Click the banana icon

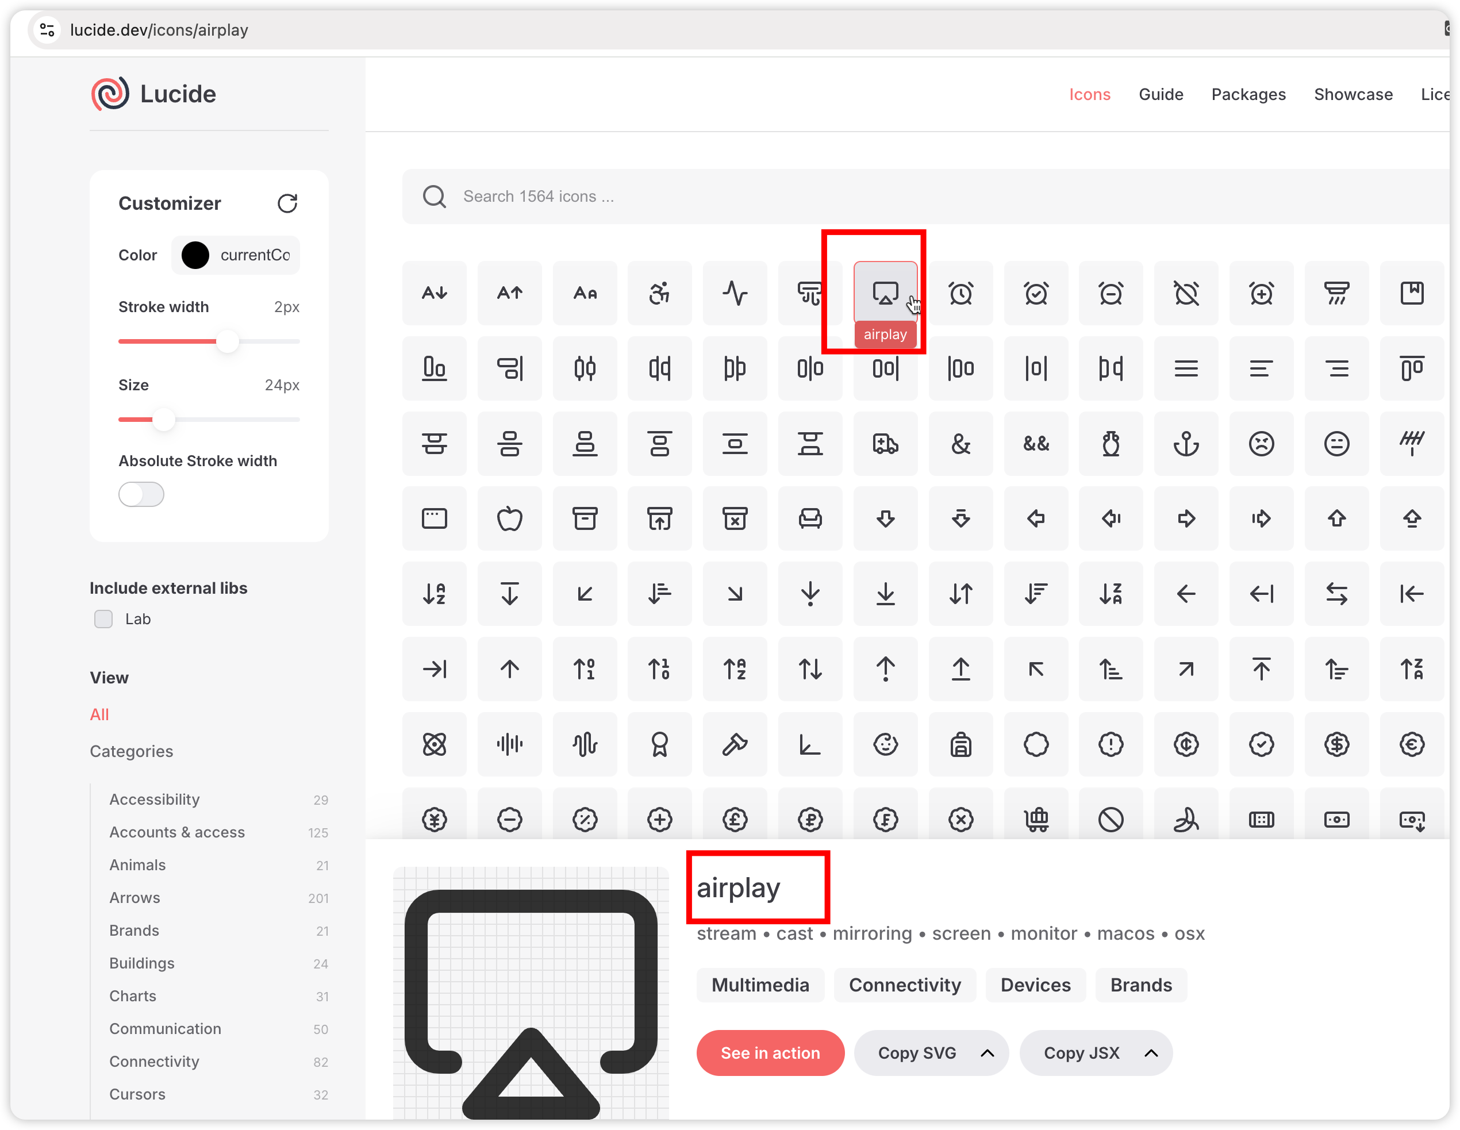[1186, 819]
